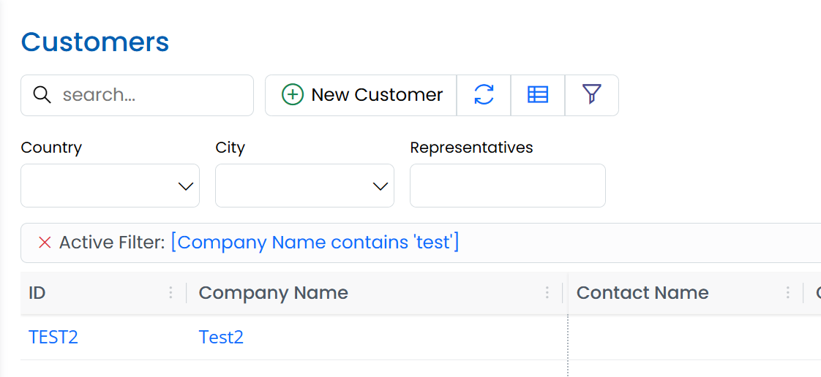Expand the Country dropdown
This screenshot has height=377, width=821.
click(x=110, y=186)
